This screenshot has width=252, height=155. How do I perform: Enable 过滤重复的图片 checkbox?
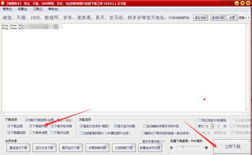81,133
